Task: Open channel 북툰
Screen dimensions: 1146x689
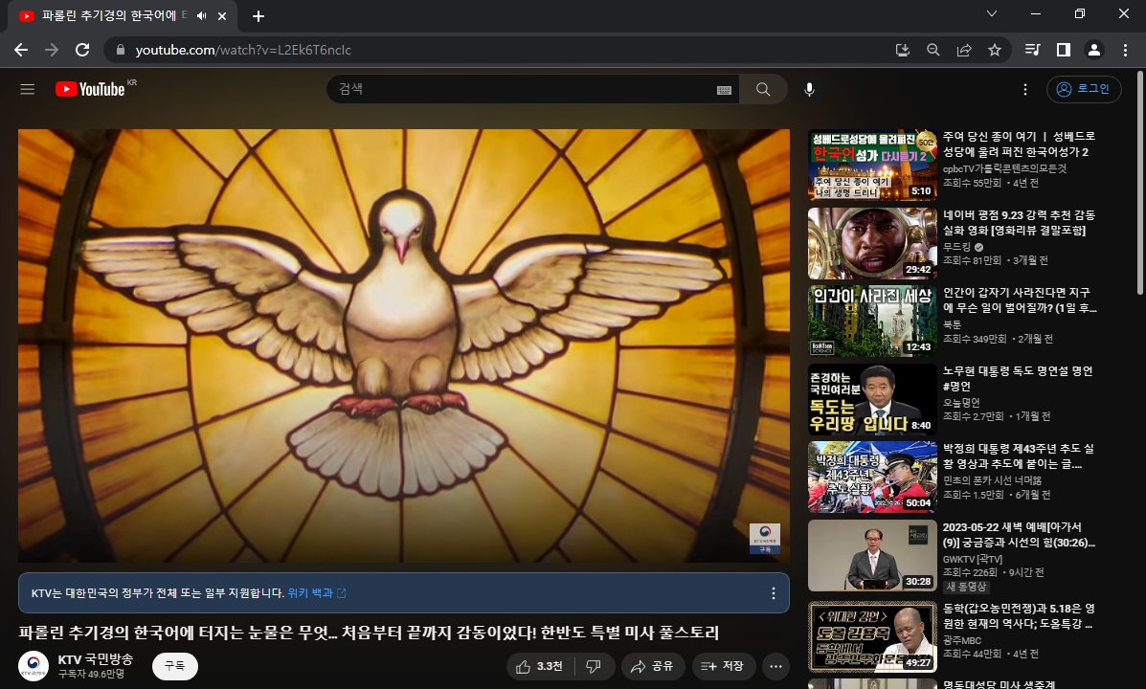Action: (x=952, y=324)
